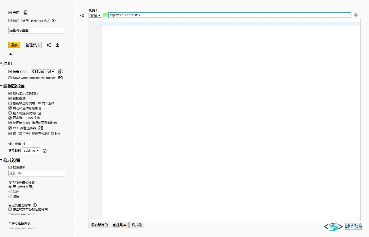Click info icon next to keymap dropdown

pyautogui.click(x=45, y=151)
